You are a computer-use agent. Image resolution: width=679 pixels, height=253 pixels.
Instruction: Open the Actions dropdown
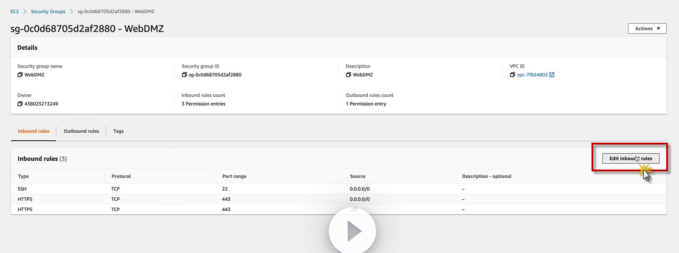pyautogui.click(x=647, y=28)
